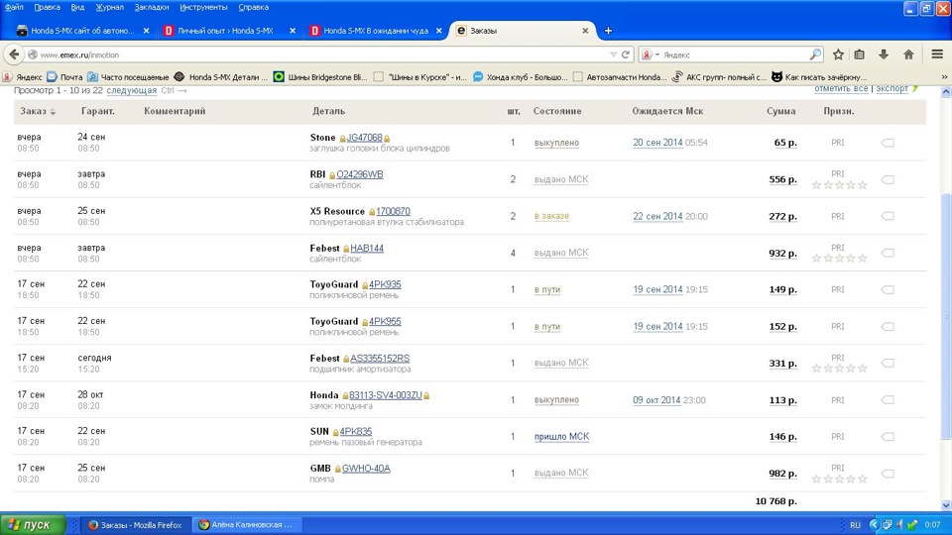Click the address bar with emex.ru URL
This screenshot has height=535, width=952.
pos(321,54)
